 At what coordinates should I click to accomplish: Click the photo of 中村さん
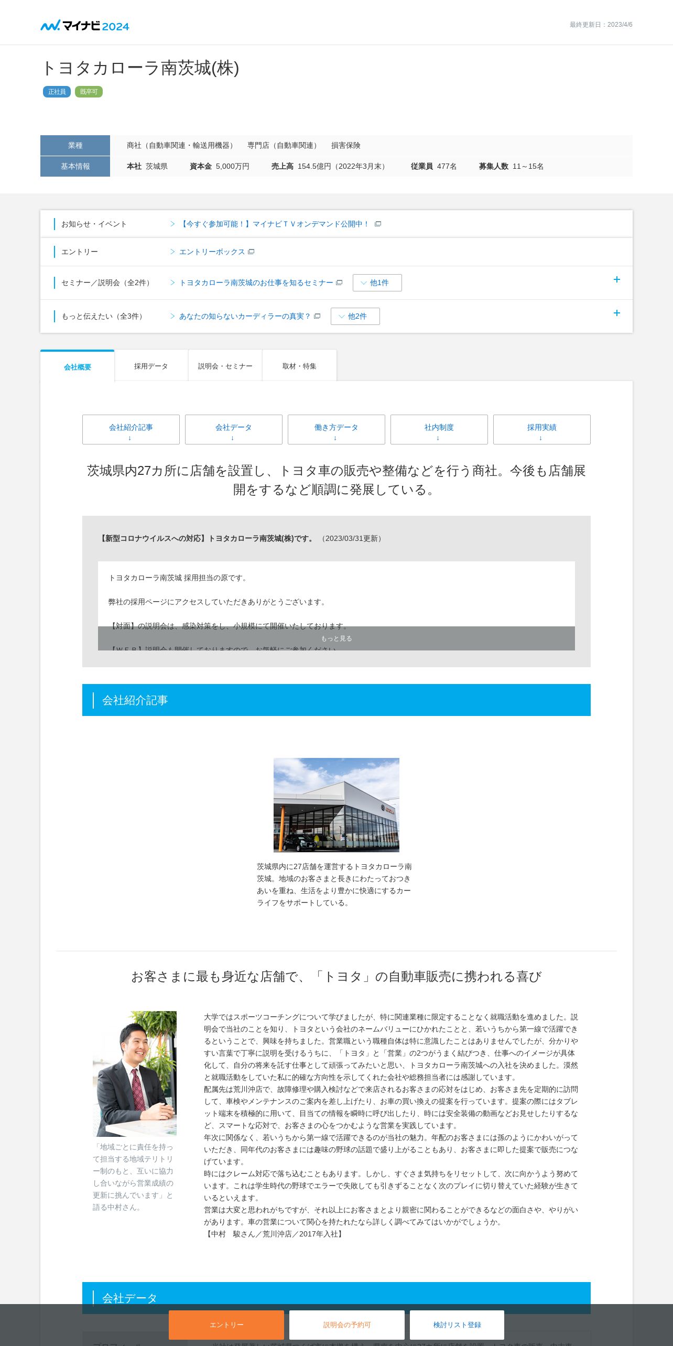tap(135, 1073)
